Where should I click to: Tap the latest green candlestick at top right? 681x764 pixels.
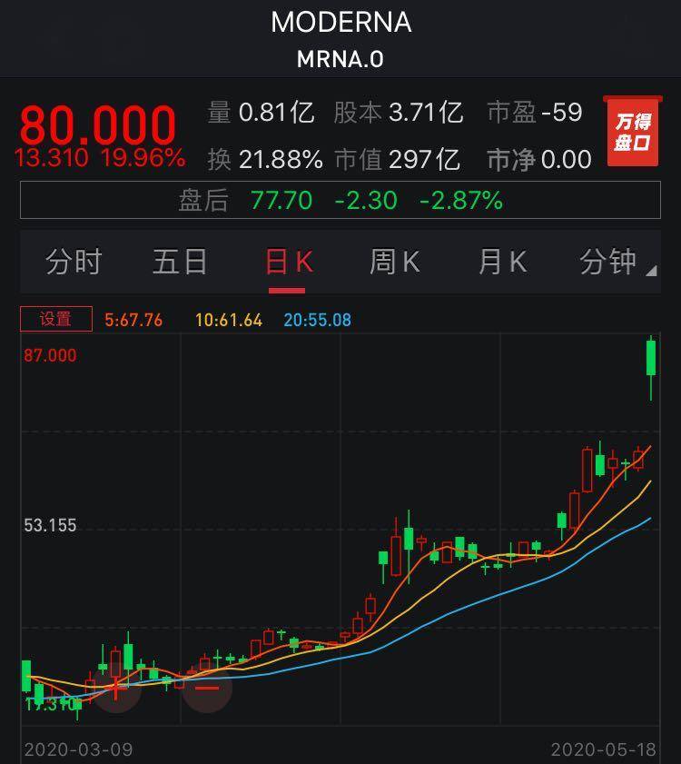651,358
